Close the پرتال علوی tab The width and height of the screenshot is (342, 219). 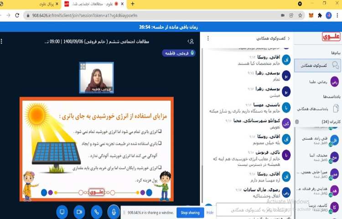point(57,4)
